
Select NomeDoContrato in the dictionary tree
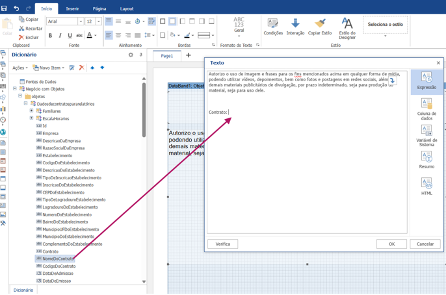pos(55,259)
